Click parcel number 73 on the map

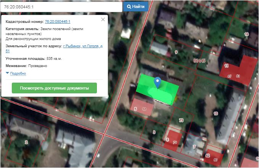coord(181,120)
